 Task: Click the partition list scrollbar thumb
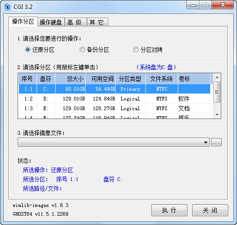pyautogui.click(x=217, y=92)
